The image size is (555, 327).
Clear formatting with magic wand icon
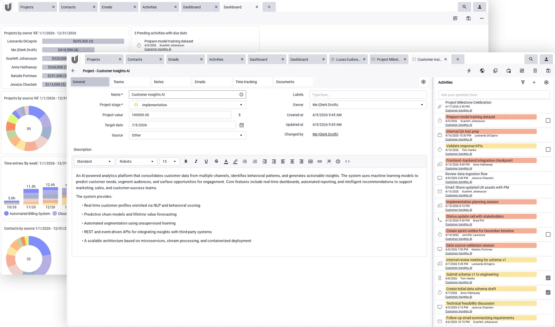pyautogui.click(x=329, y=161)
